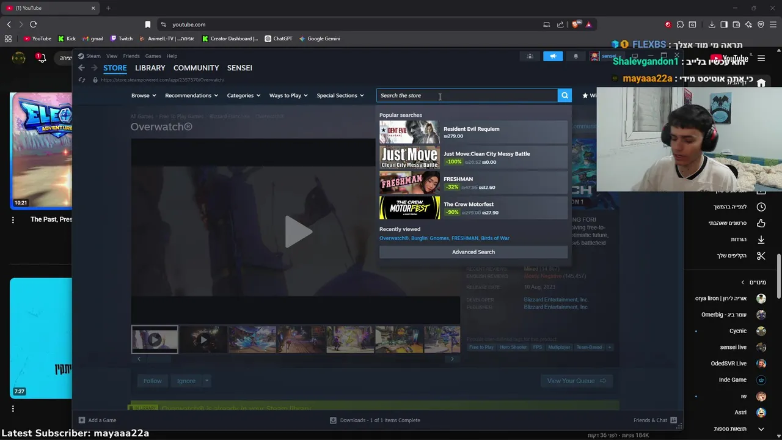
Task: Open the Friends menu in Steam
Action: click(x=131, y=56)
